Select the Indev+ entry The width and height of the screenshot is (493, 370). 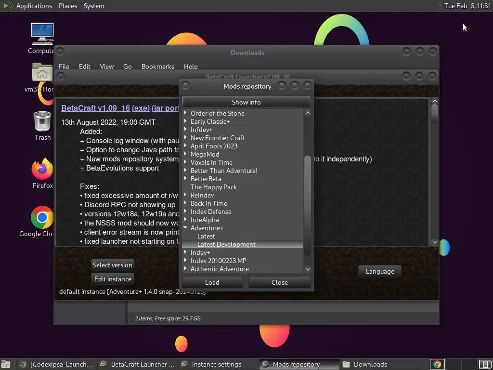(x=200, y=252)
